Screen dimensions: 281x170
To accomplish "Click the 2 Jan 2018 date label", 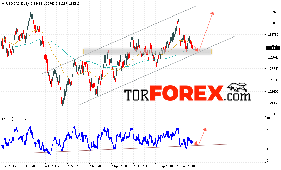I will pyautogui.click(x=97, y=166).
